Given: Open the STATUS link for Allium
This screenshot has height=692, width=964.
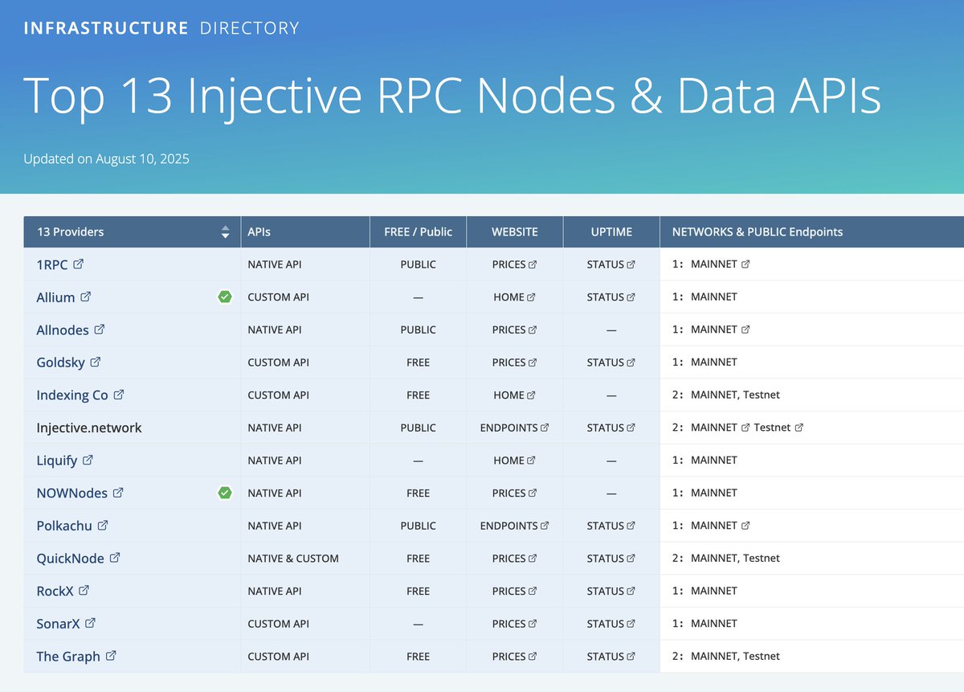Looking at the screenshot, I should [611, 297].
